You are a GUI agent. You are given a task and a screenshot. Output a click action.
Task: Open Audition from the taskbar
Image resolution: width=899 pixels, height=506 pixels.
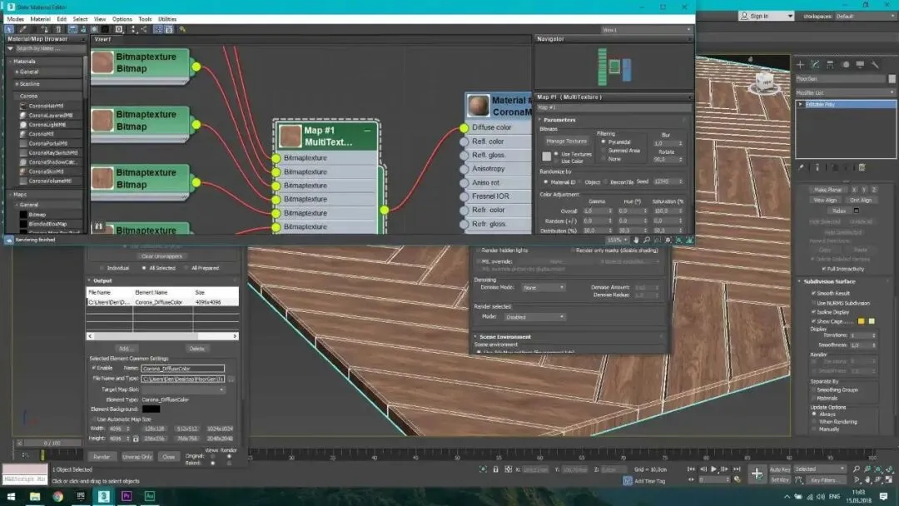(x=150, y=496)
